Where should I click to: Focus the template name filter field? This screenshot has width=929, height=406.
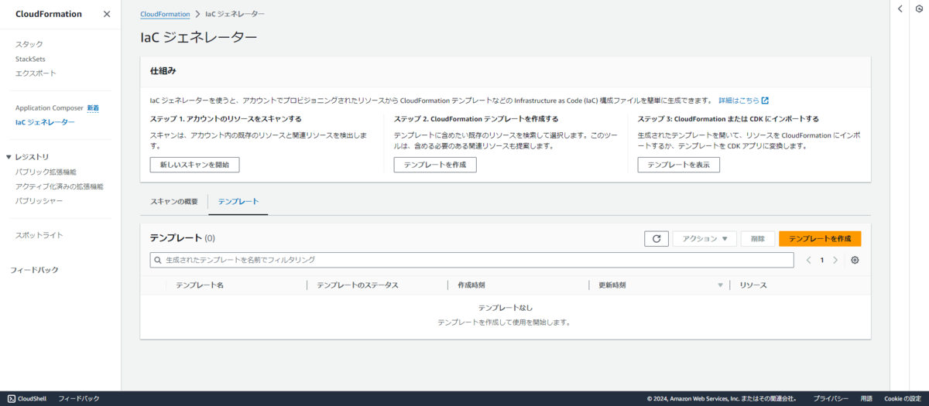[x=471, y=260]
